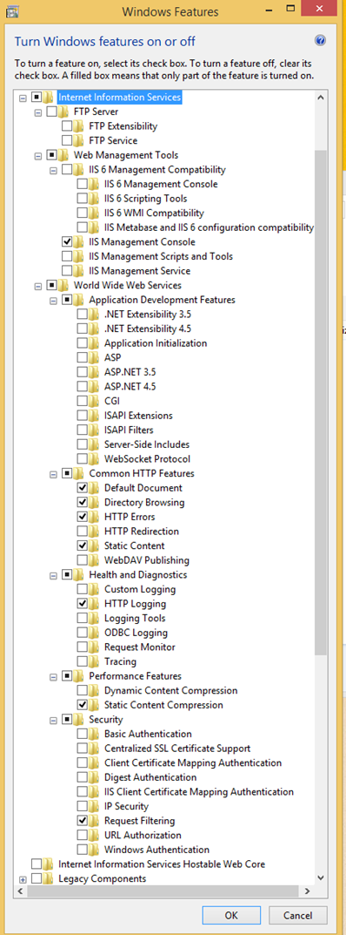Collapse the Performance Features node
Viewport: 346px width, 935px height.
(x=54, y=676)
